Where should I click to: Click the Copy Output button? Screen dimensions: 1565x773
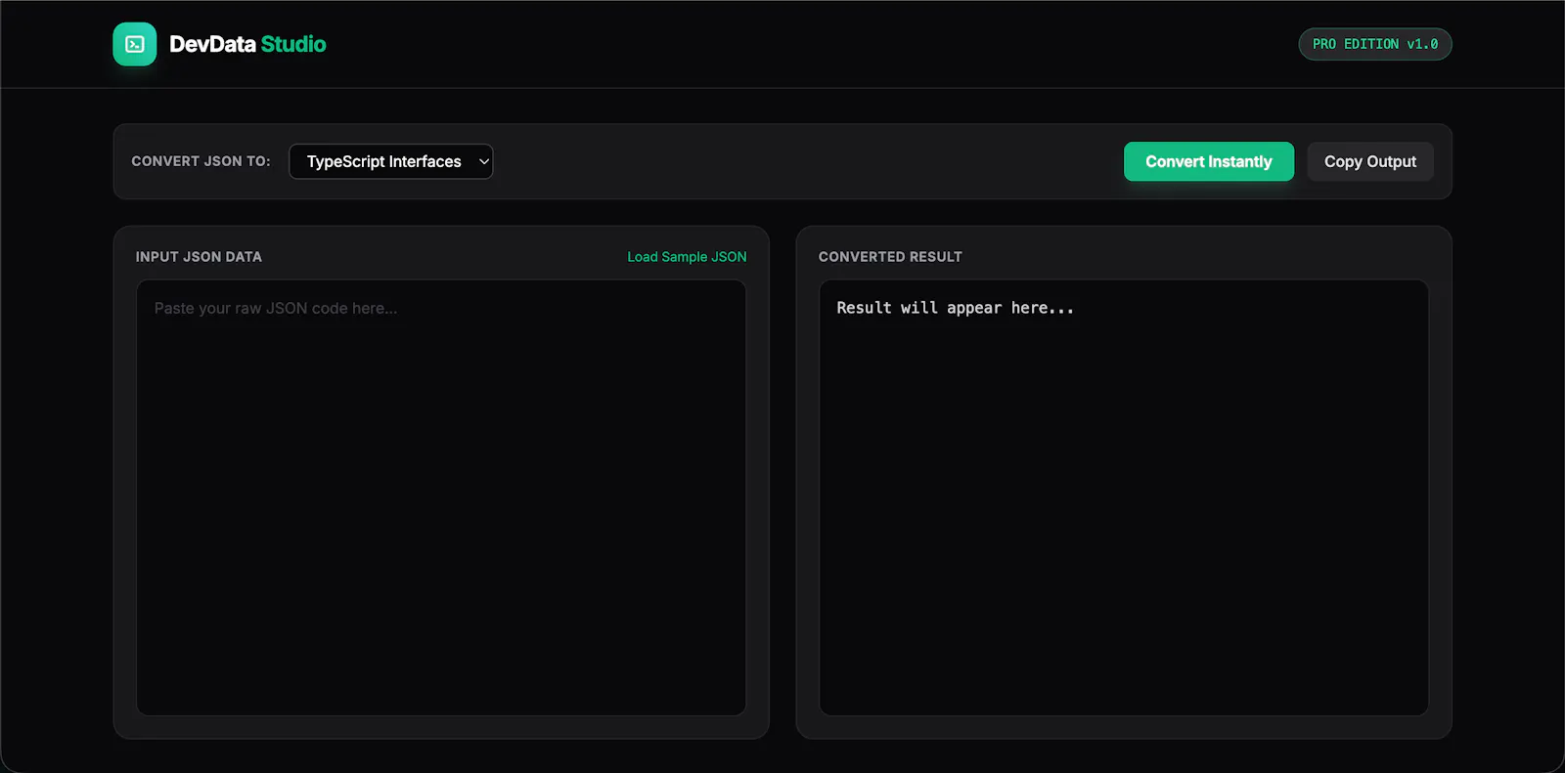1369,161
